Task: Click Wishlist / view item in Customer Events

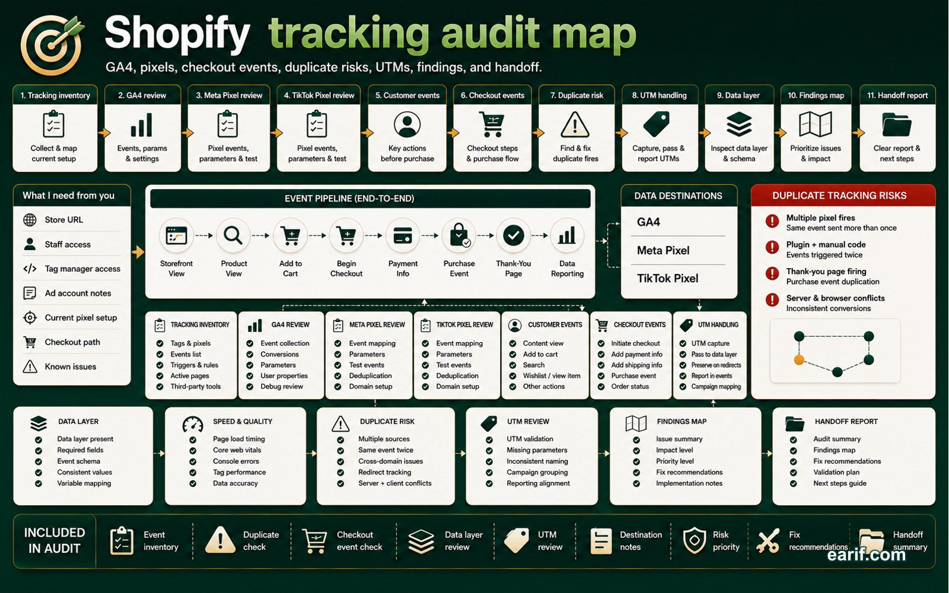Action: 552,376
